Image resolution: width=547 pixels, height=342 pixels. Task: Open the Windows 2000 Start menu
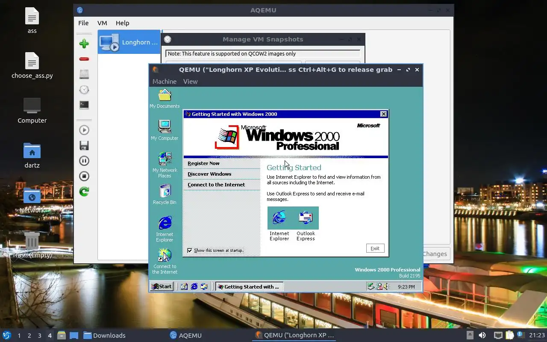coord(162,286)
